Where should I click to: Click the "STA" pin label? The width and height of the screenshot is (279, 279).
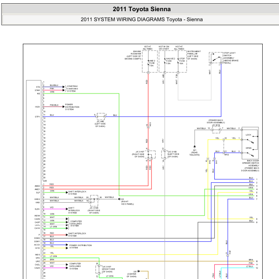click(38, 87)
